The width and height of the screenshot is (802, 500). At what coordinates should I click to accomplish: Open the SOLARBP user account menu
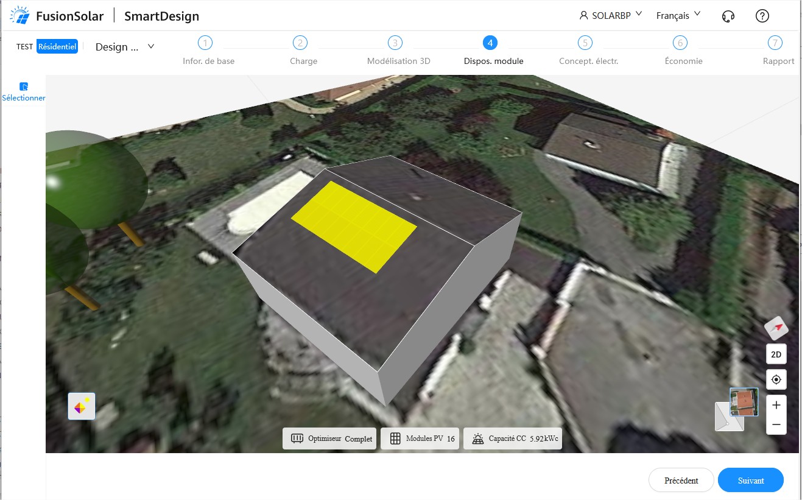click(x=610, y=16)
